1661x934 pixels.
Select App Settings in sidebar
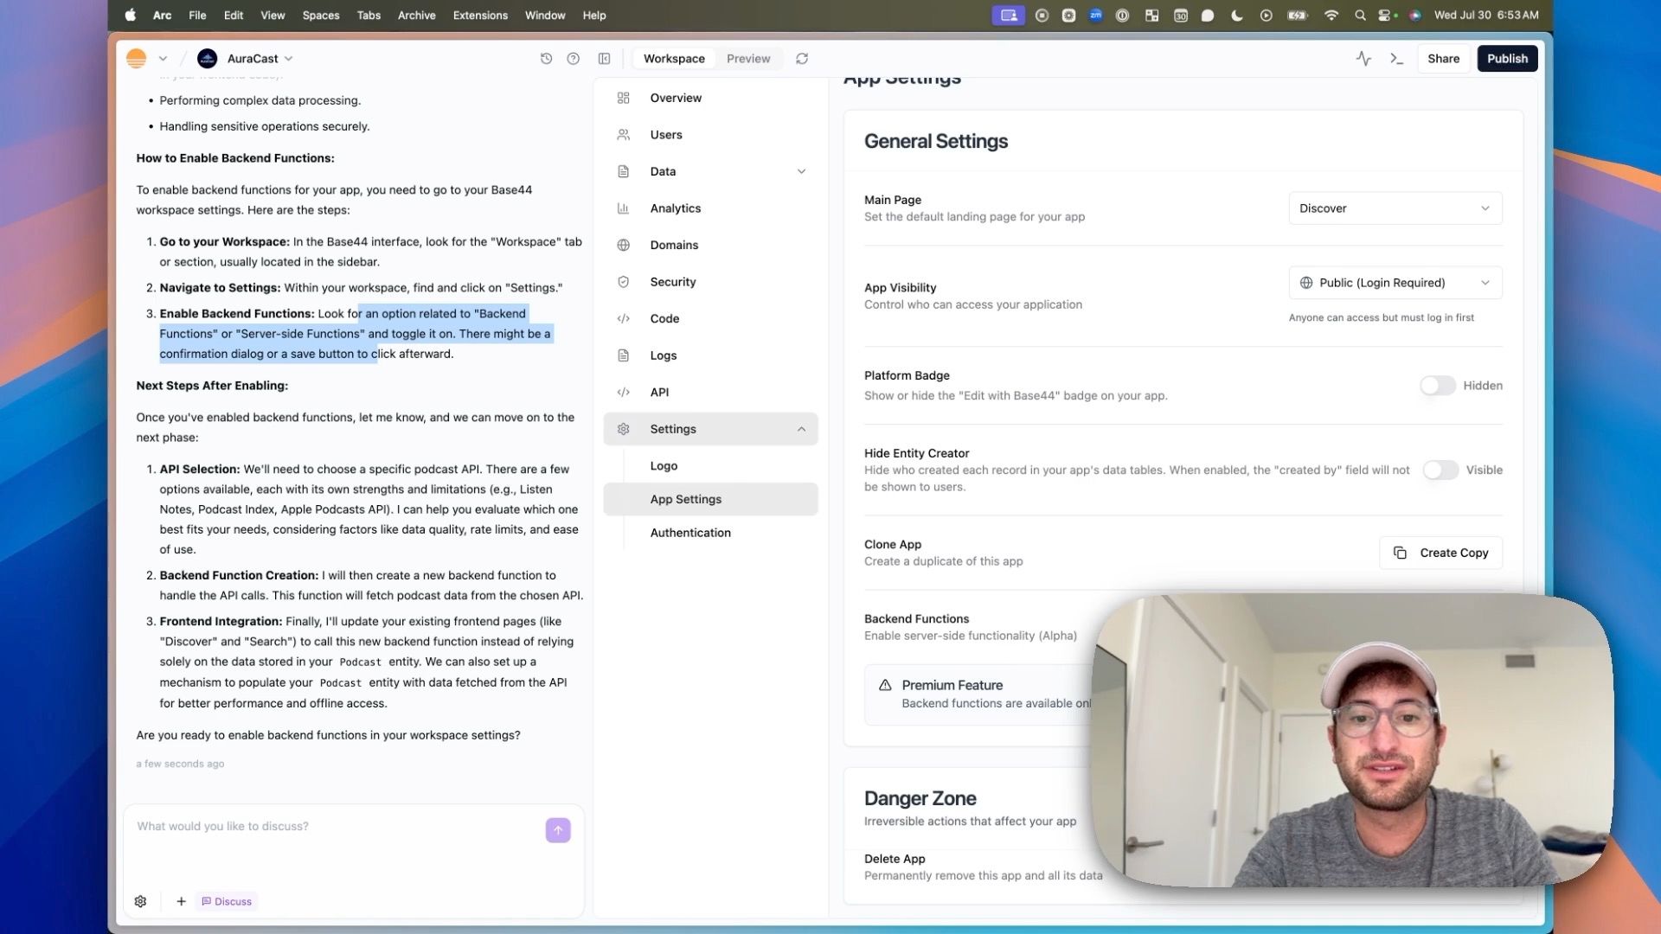click(x=710, y=499)
